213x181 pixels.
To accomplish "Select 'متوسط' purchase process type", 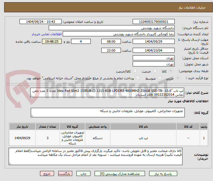I will coord(160,78).
